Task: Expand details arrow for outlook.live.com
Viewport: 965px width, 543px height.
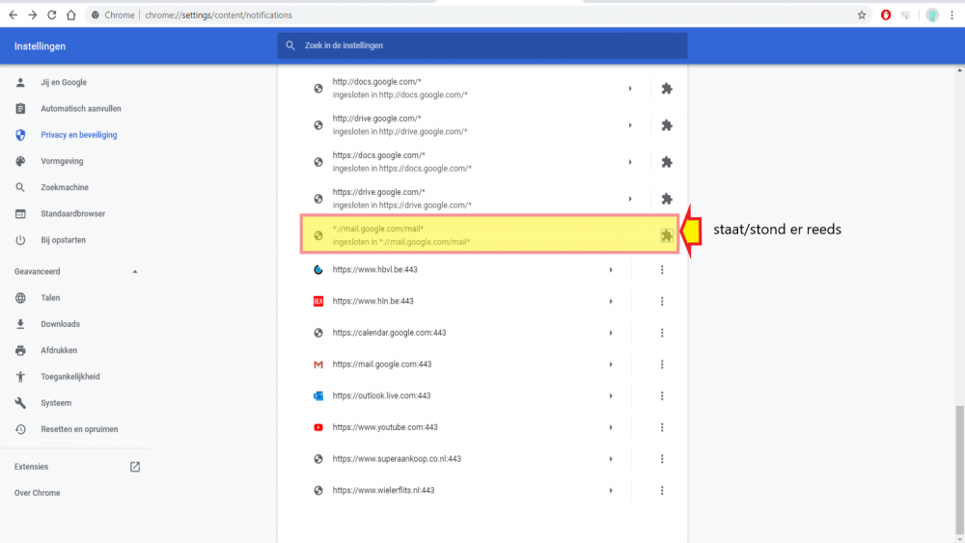Action: tap(611, 395)
